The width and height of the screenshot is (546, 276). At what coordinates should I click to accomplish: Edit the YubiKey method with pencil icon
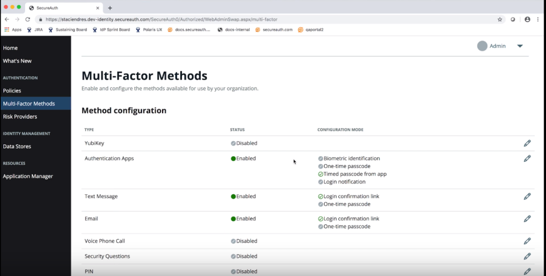coord(527,143)
